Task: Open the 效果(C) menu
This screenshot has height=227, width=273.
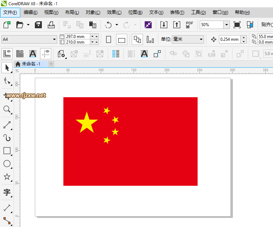Action: [x=114, y=12]
